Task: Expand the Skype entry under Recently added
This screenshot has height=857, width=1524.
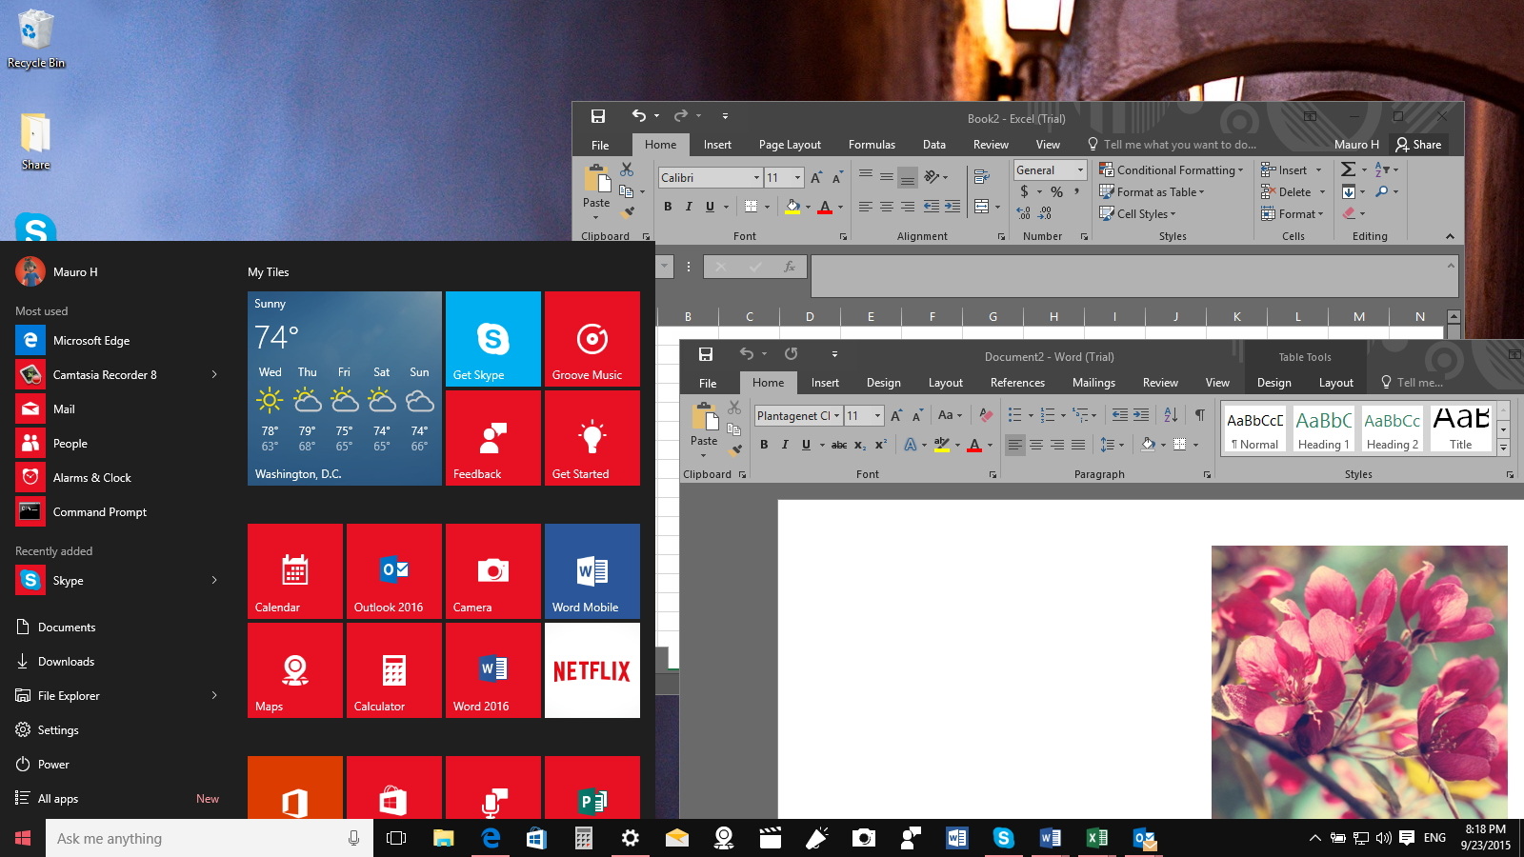Action: pyautogui.click(x=214, y=580)
